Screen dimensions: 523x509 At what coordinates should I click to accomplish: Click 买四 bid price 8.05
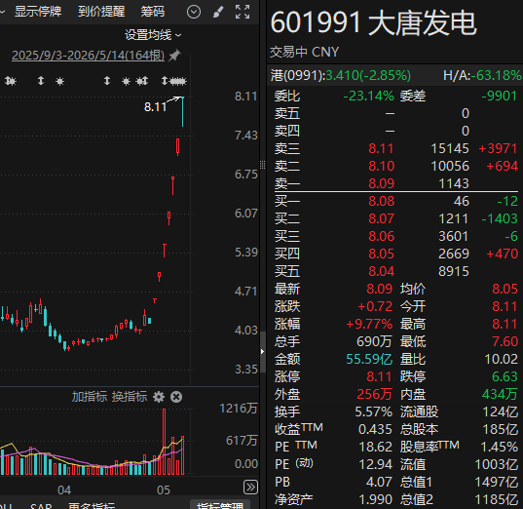tap(381, 254)
